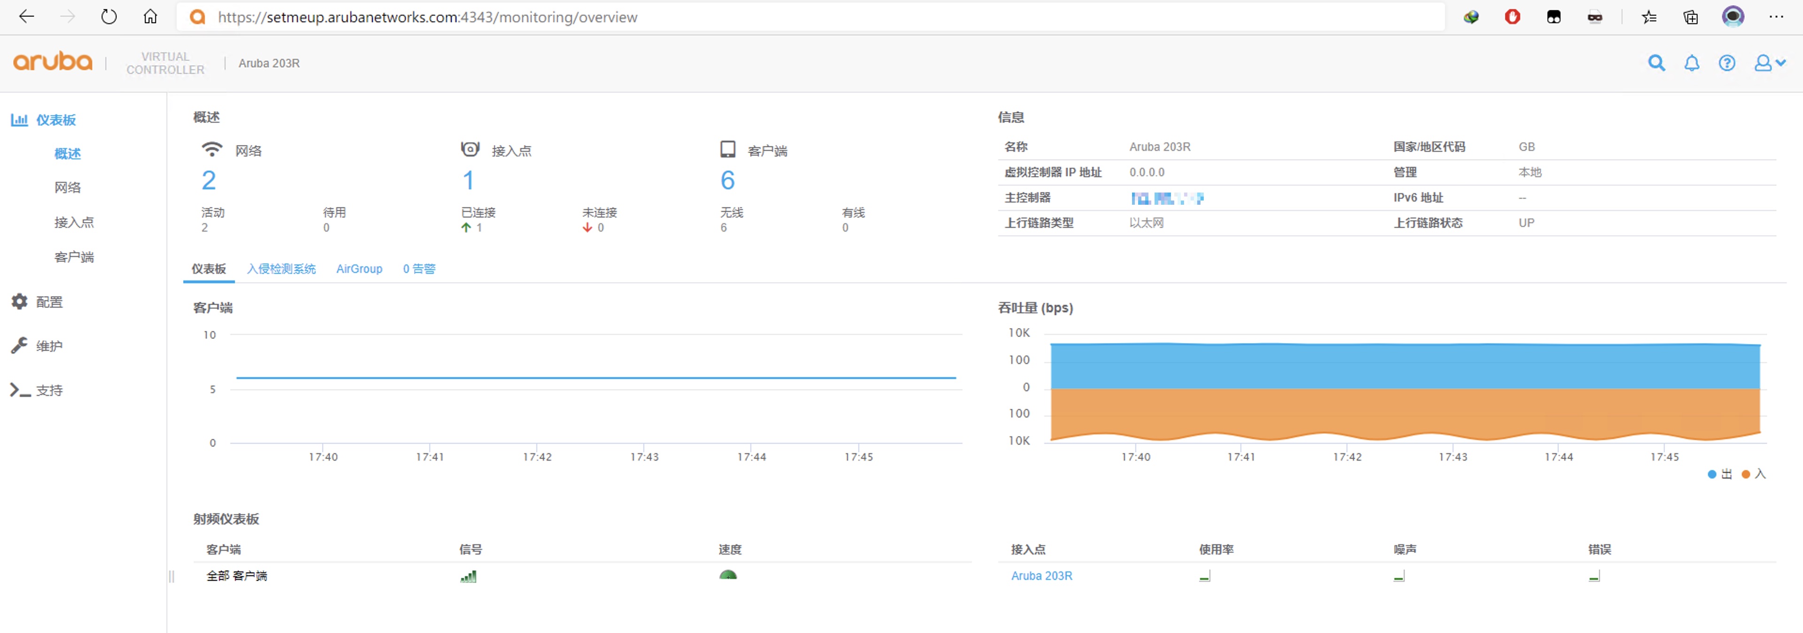
Task: Click the browser refresh button
Action: point(108,17)
